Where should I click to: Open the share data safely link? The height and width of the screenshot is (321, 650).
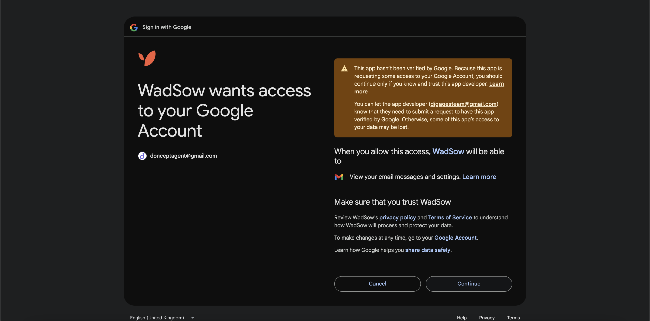tap(428, 250)
